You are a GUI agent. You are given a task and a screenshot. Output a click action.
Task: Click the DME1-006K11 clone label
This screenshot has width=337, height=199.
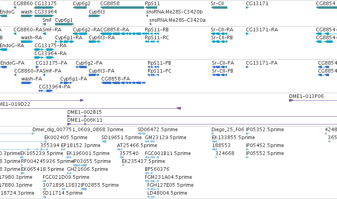pyautogui.click(x=85, y=120)
